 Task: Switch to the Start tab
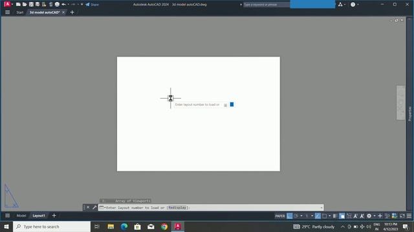click(20, 12)
